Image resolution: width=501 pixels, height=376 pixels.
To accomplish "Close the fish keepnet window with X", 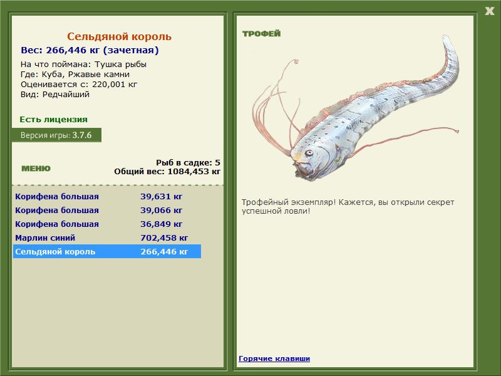I will pos(489,11).
